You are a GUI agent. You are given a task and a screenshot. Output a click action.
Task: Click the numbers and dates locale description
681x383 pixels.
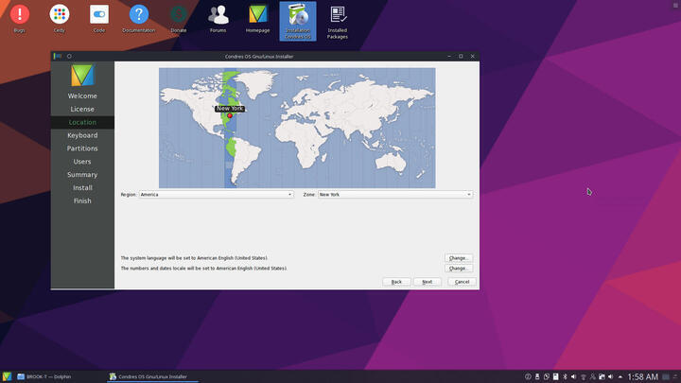(x=203, y=269)
